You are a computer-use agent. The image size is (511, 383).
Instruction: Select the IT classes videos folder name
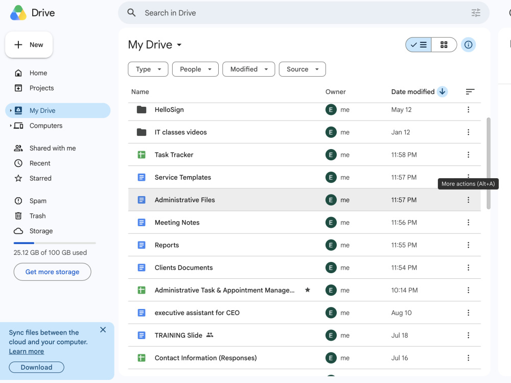coord(180,132)
